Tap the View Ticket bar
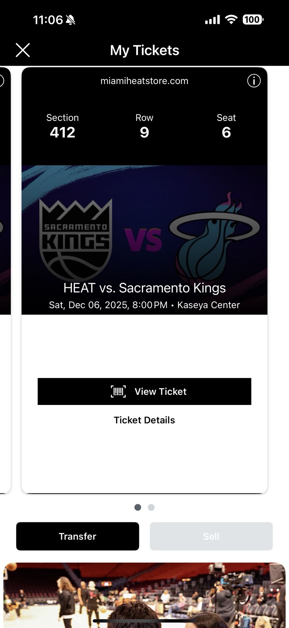 144,392
